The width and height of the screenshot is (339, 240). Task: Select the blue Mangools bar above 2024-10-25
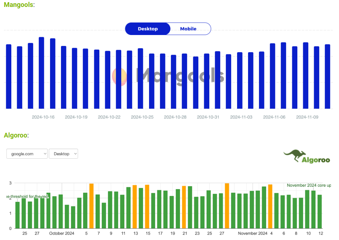141,78
